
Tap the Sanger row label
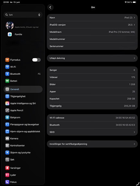point(53,70)
